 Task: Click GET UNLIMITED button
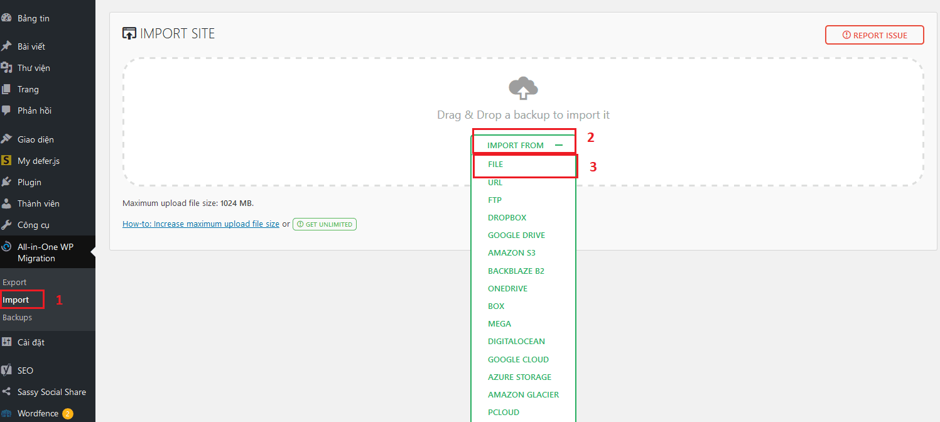pyautogui.click(x=325, y=224)
